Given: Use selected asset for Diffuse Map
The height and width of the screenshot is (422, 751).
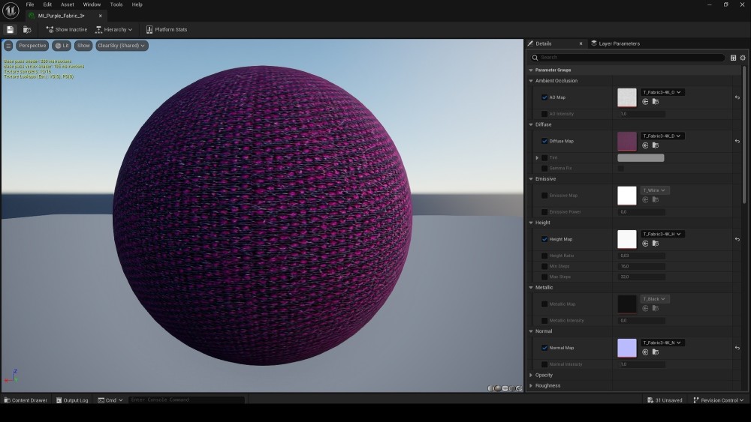Looking at the screenshot, I should tap(645, 145).
